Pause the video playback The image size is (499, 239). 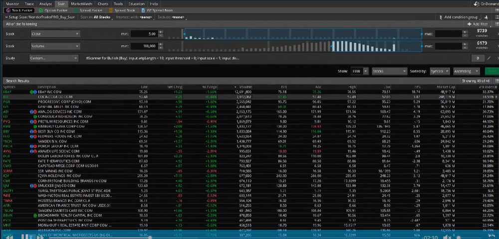coord(24,237)
